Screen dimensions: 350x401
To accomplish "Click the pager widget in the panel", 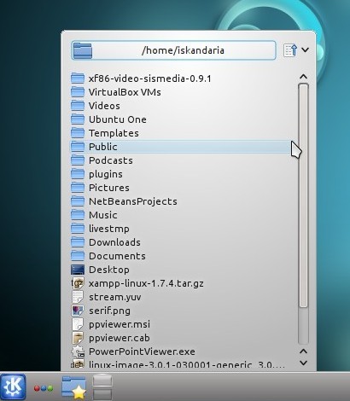I will tap(102, 387).
